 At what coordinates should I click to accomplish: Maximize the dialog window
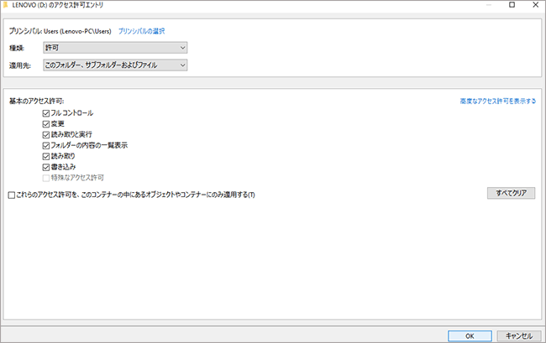click(x=512, y=5)
